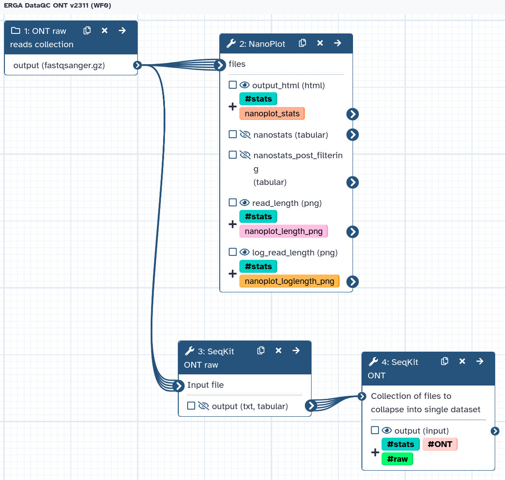
Task: Click the #raw tag
Action: click(x=398, y=459)
